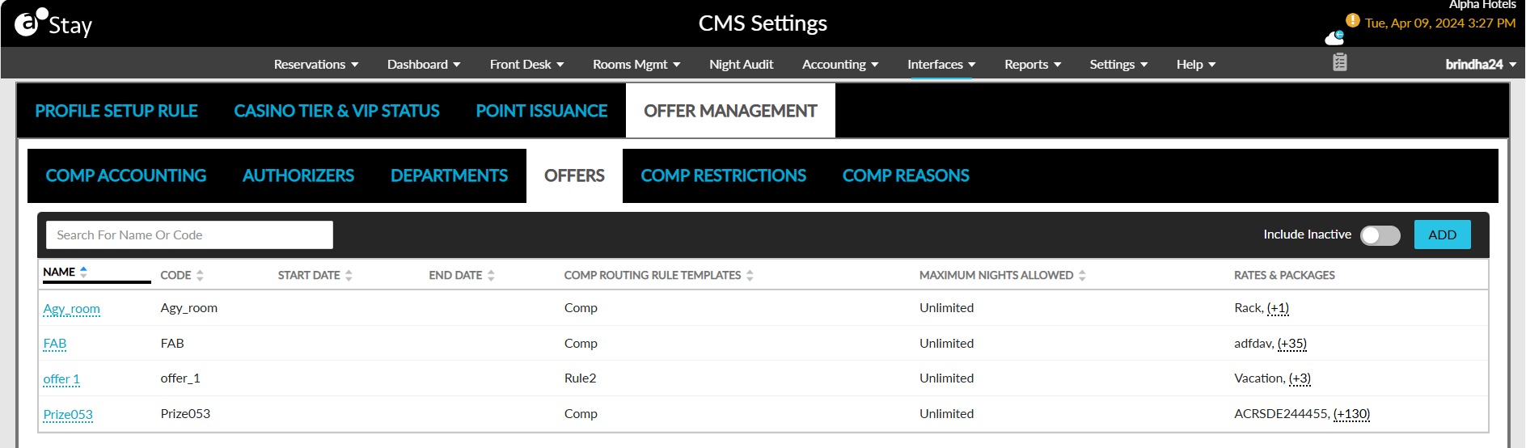Show the (+3) more rates for offer_1

point(1300,378)
